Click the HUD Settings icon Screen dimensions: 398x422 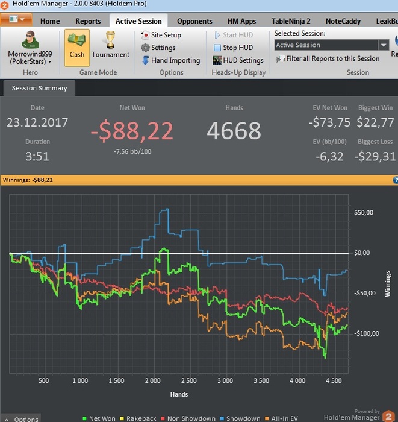[217, 60]
